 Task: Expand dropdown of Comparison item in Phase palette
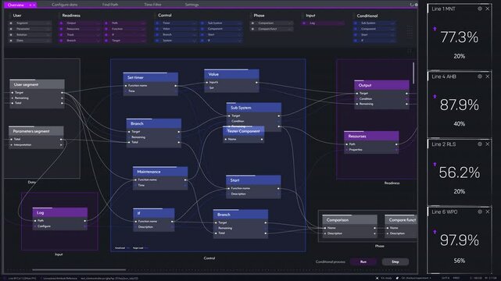pos(290,23)
